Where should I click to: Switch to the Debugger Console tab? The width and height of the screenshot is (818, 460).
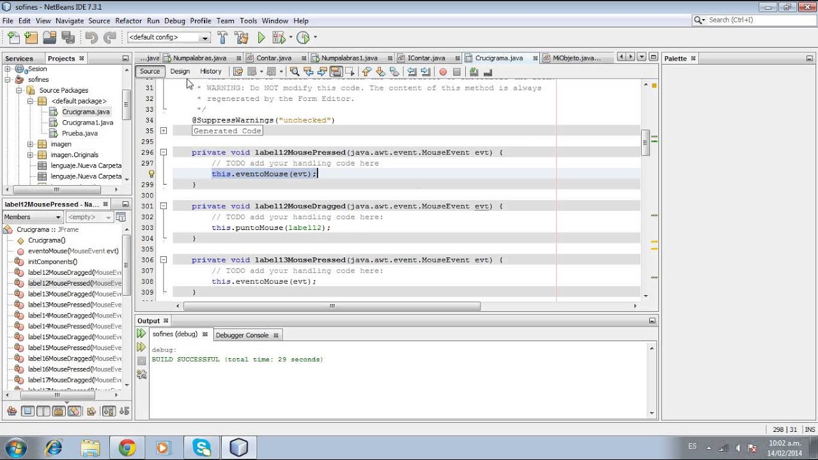pos(242,335)
